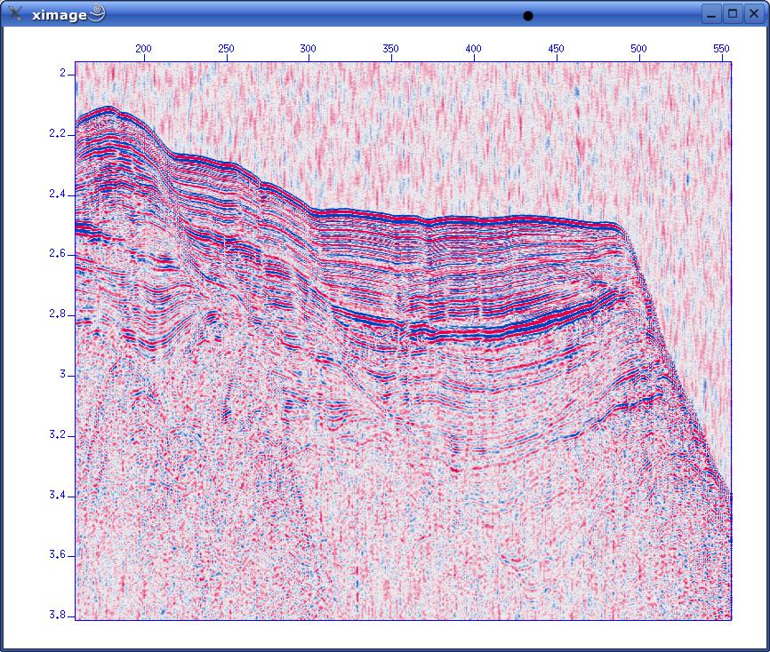This screenshot has width=770, height=652.
Task: Click the ximage title text
Action: click(59, 14)
